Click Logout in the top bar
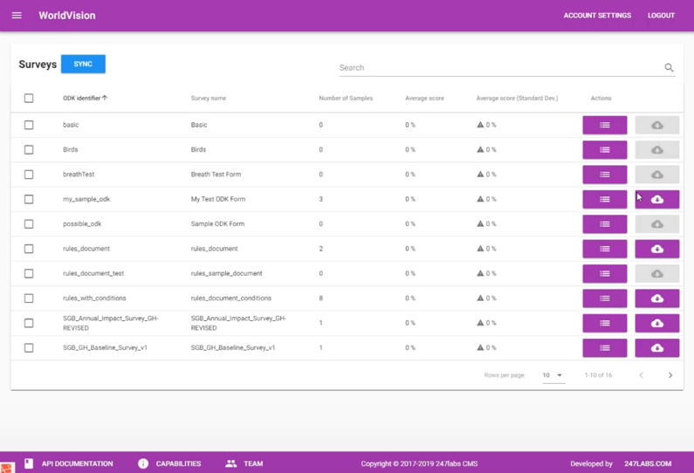The width and height of the screenshot is (694, 473). click(x=661, y=16)
